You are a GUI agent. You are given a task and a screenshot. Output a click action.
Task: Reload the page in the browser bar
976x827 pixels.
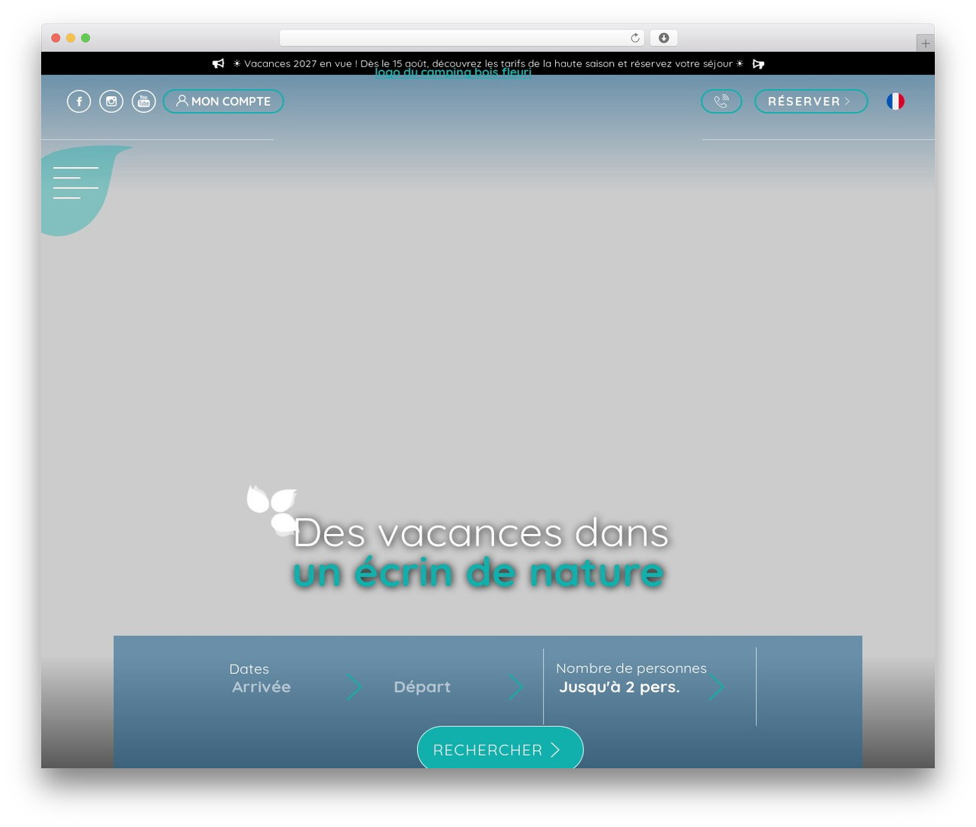pos(634,38)
